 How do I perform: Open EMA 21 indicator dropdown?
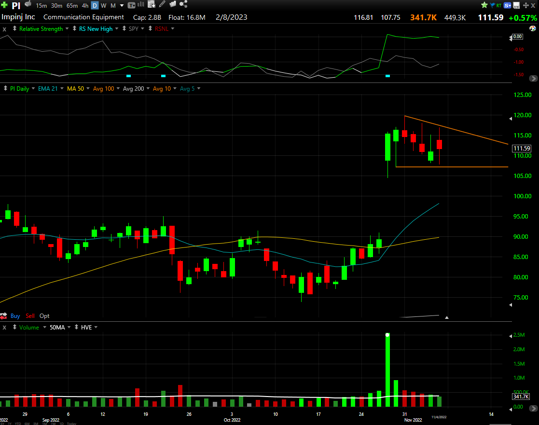point(62,88)
